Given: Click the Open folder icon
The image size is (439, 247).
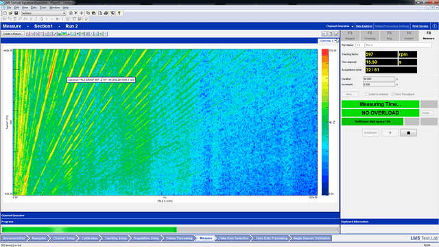Looking at the screenshot, I should pos(10,13).
